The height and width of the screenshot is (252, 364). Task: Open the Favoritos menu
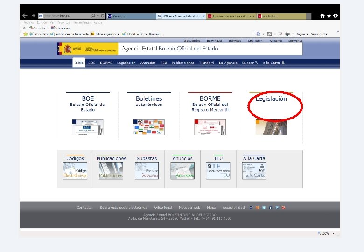tap(63, 22)
